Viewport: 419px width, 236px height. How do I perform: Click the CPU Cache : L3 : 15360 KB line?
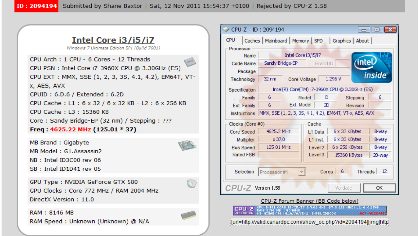coord(69,112)
